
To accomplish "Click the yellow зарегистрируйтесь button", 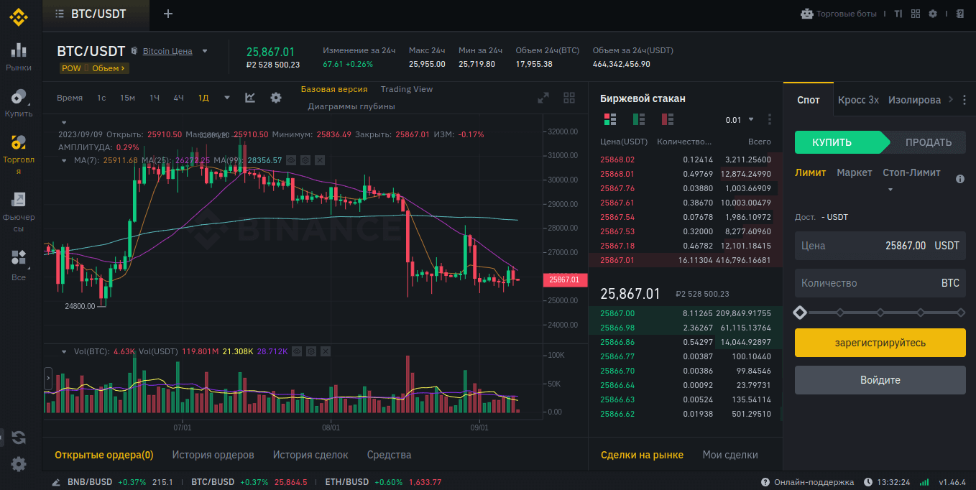I will pyautogui.click(x=880, y=343).
